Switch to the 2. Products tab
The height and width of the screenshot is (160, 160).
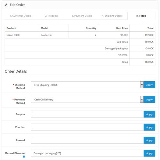coord(52,16)
